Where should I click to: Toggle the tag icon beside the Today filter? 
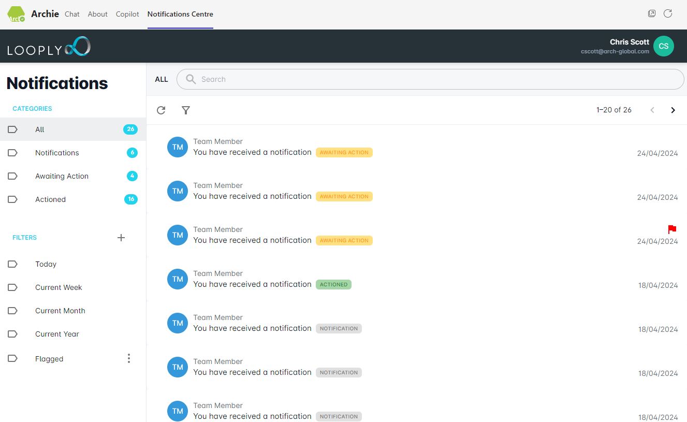[12, 264]
